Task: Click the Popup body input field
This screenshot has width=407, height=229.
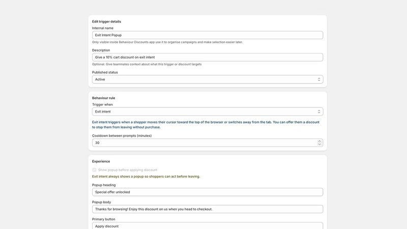Action: (208, 209)
